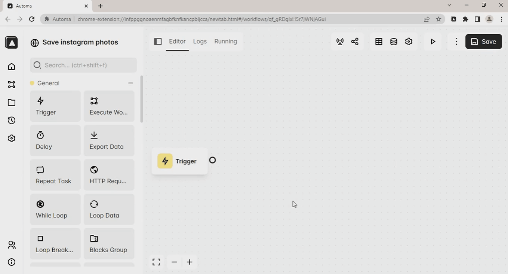Fit the canvas view with fullscreen icon

[x=157, y=262]
